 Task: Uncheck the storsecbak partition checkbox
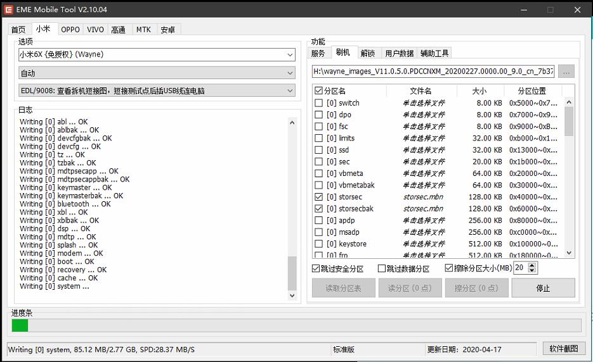click(x=319, y=208)
